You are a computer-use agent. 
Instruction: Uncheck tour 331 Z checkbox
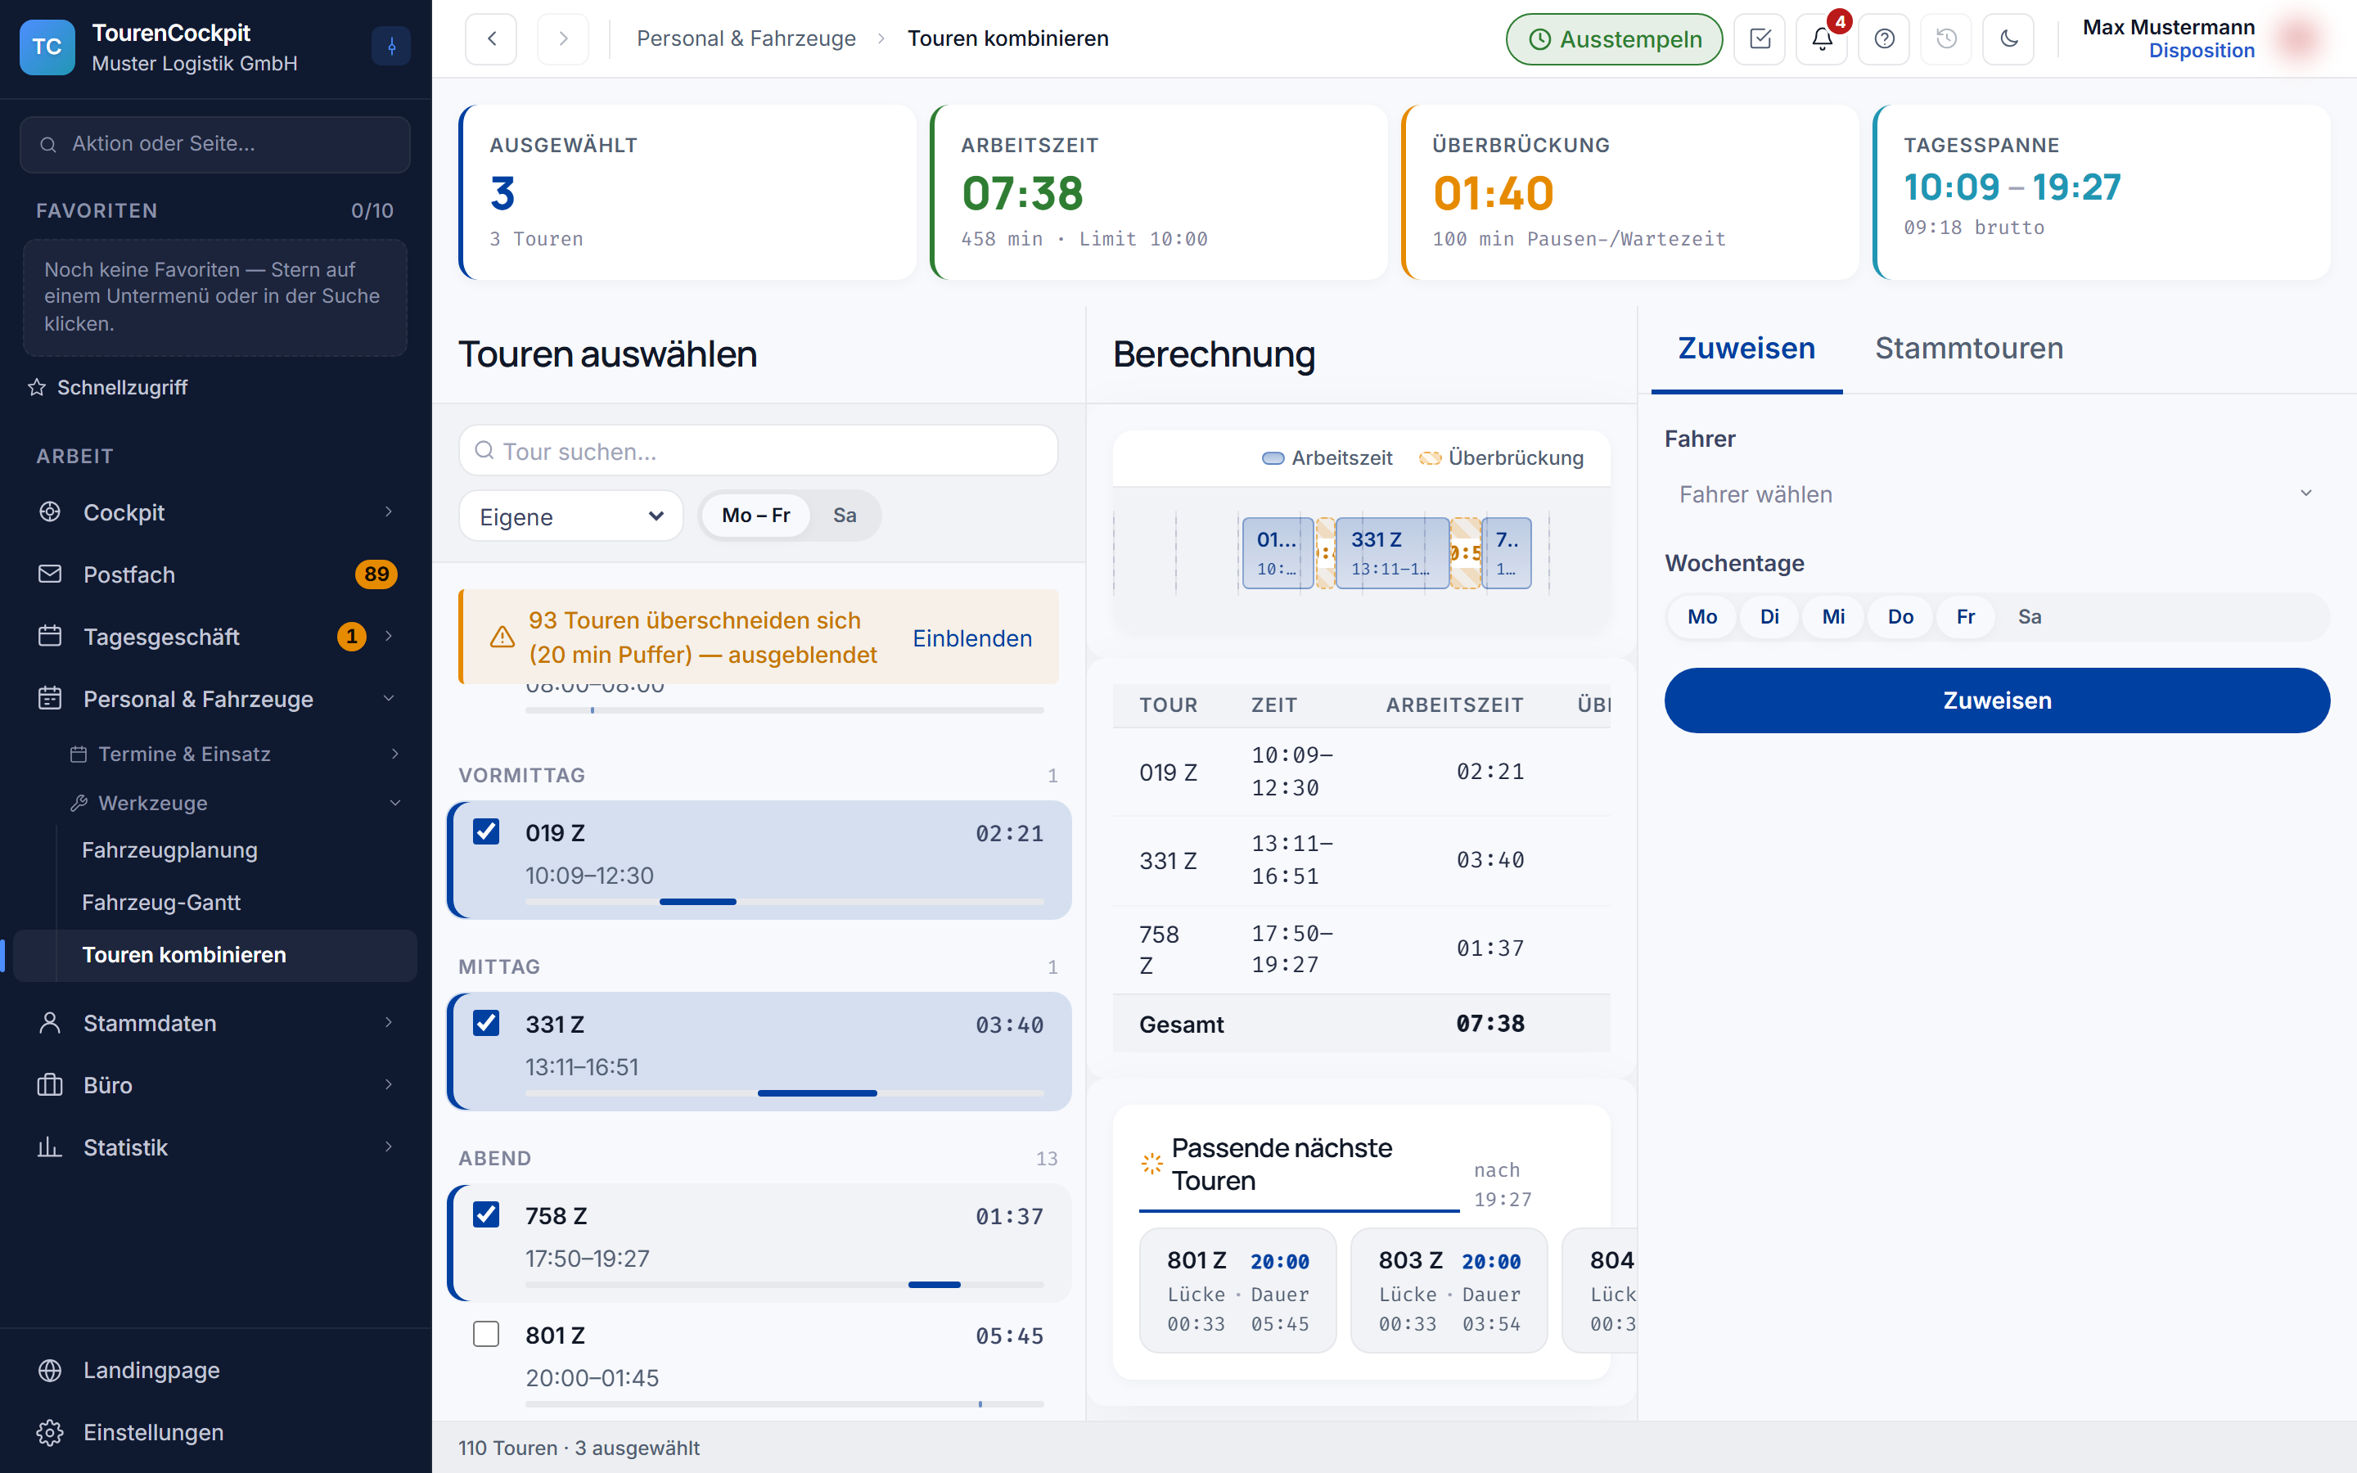[486, 1023]
